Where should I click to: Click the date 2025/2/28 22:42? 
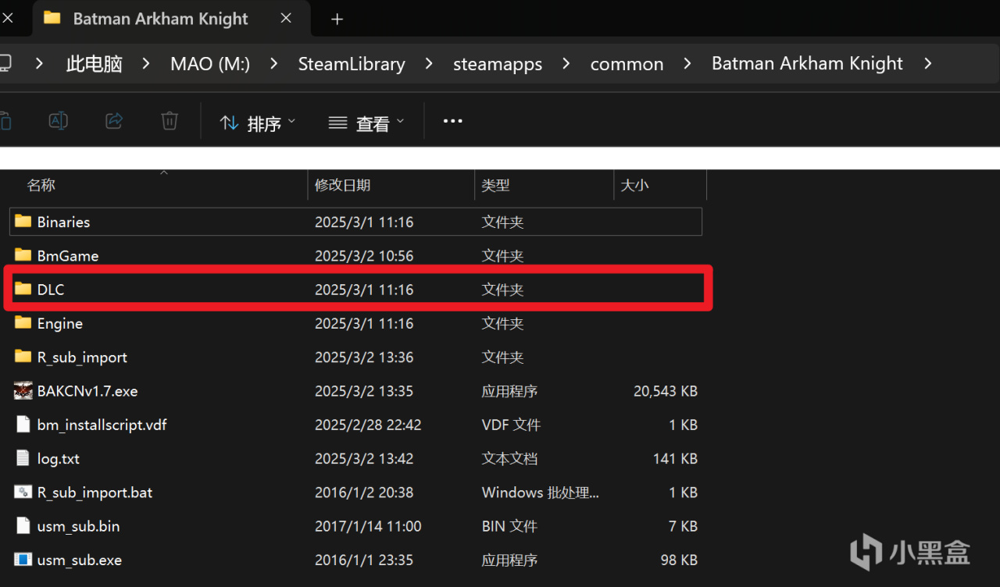coord(368,425)
